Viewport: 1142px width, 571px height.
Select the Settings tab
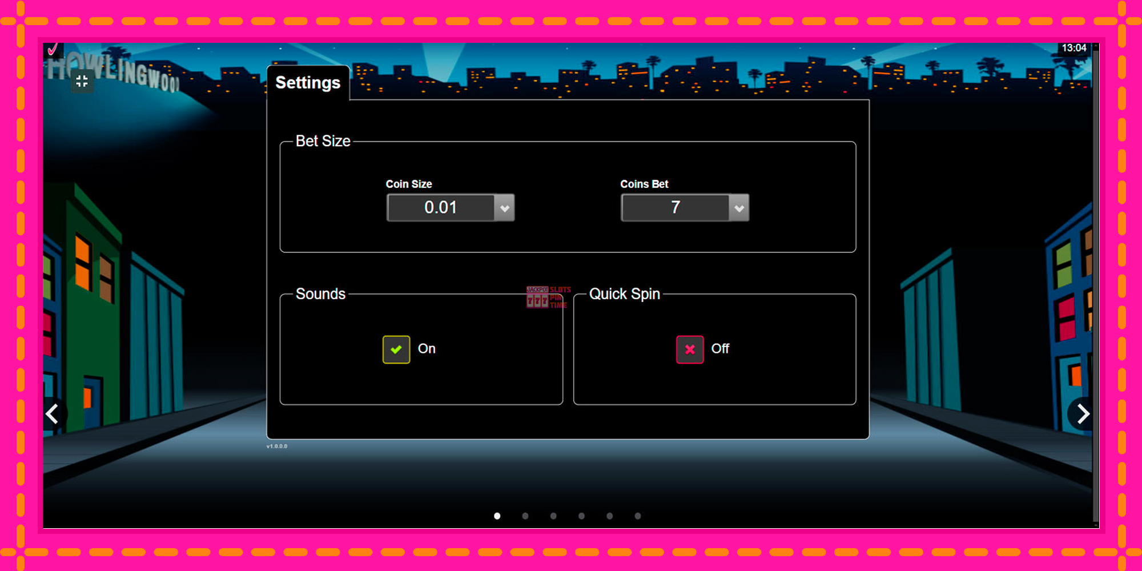(308, 83)
